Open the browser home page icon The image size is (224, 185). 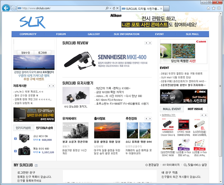coord(208,8)
